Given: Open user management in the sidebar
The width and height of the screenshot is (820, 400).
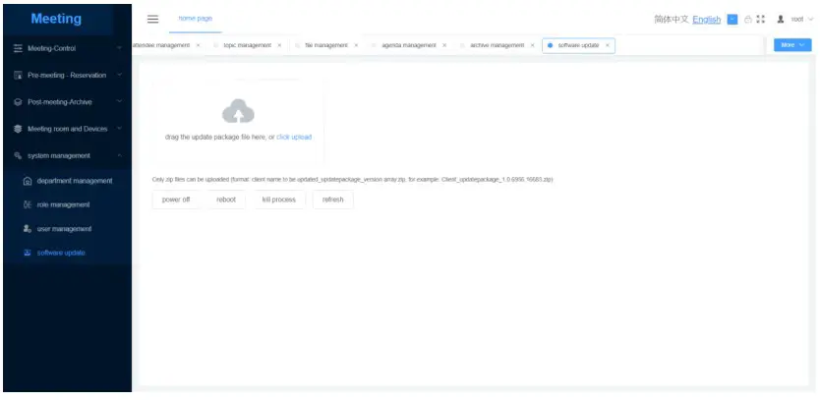Looking at the screenshot, I should click(x=67, y=229).
